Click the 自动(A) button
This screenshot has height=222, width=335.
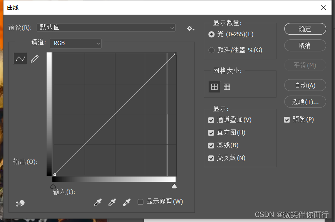[x=305, y=85]
